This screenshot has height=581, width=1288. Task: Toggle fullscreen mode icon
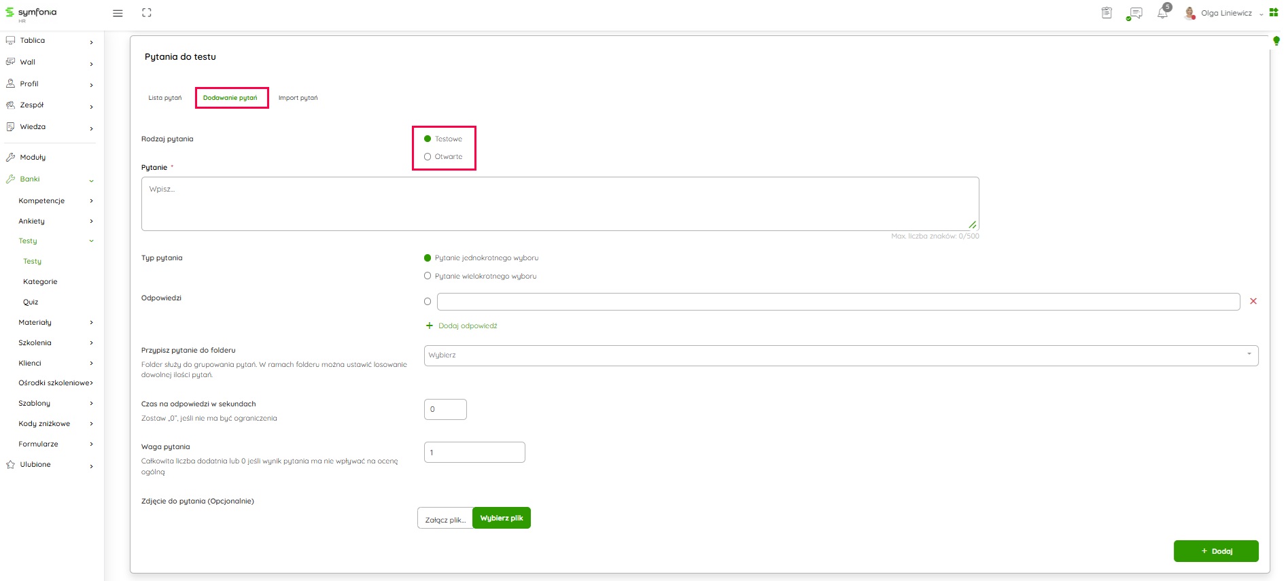click(x=147, y=13)
